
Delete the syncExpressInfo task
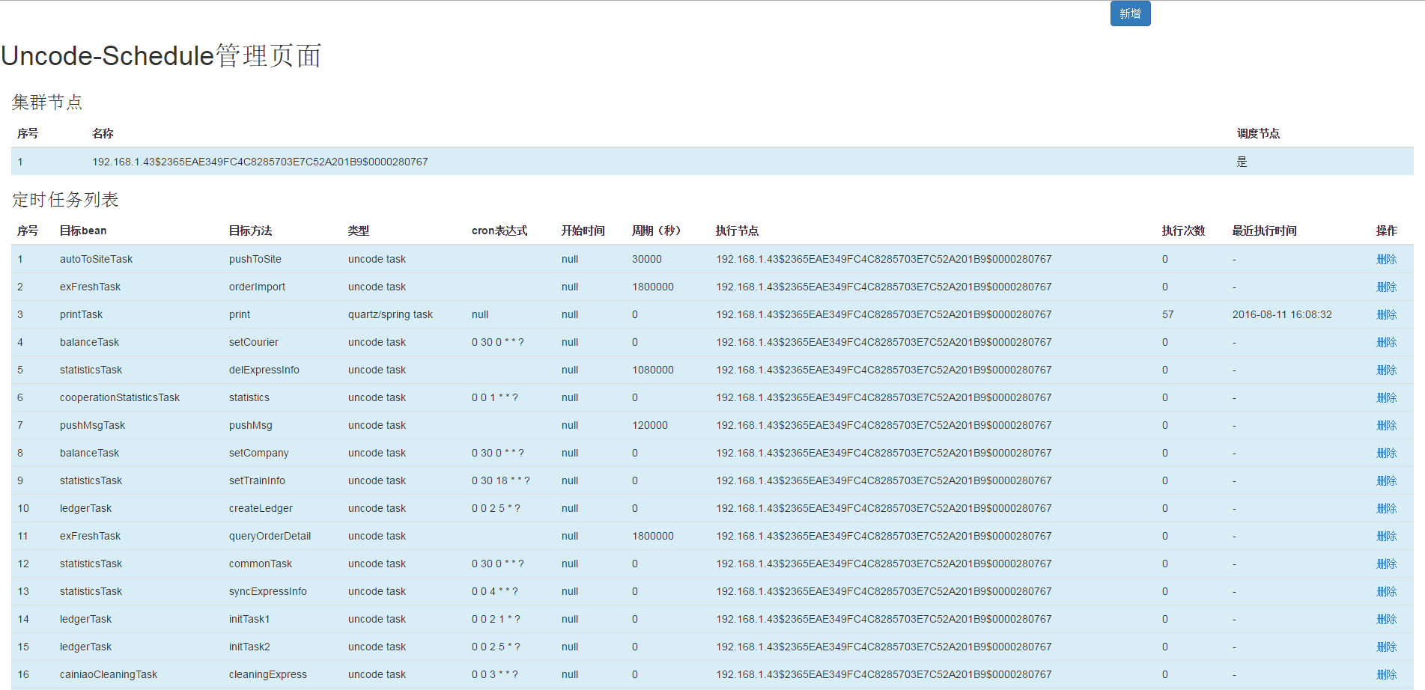(1386, 591)
